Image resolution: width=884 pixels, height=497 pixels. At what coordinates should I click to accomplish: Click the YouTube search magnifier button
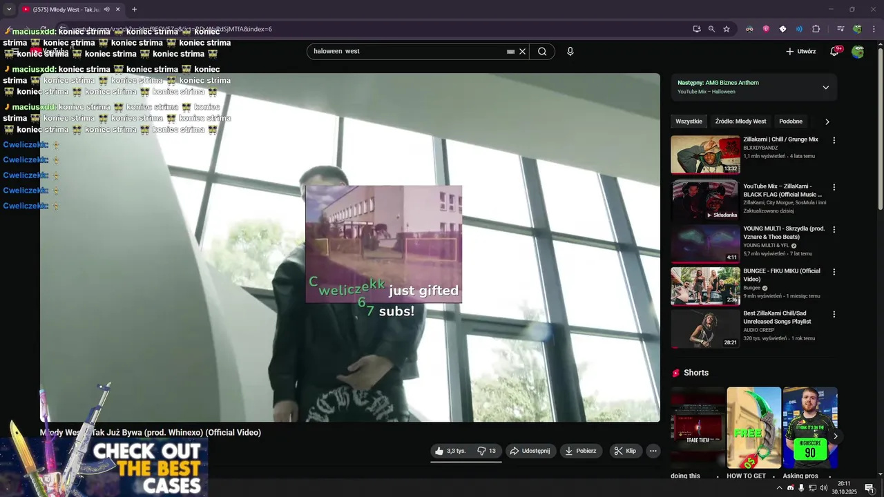point(542,51)
